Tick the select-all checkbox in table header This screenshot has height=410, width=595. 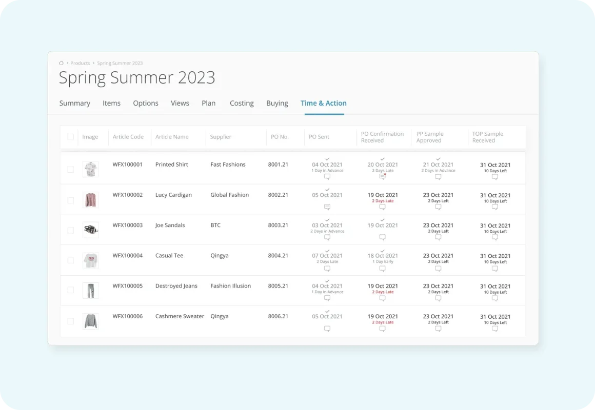tap(70, 137)
